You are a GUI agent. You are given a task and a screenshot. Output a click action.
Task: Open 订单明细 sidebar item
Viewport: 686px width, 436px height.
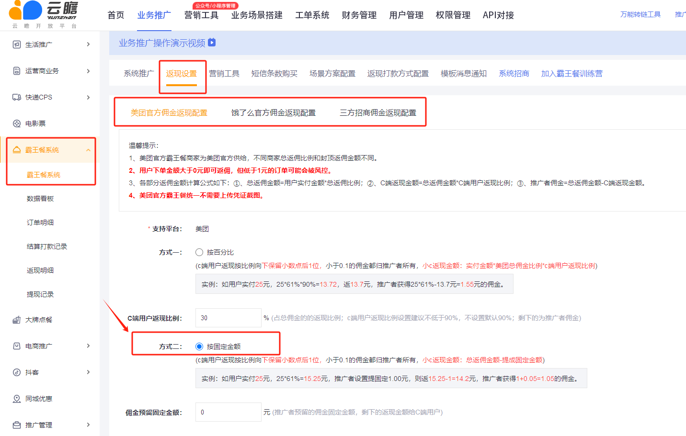(x=40, y=223)
